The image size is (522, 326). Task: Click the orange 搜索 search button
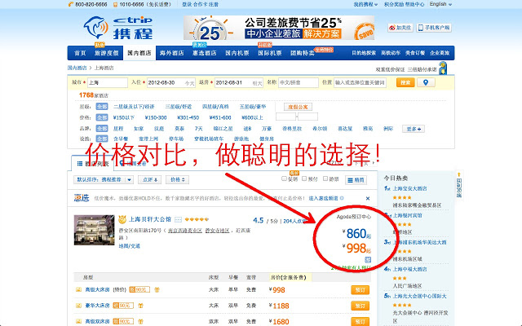coord(405,82)
